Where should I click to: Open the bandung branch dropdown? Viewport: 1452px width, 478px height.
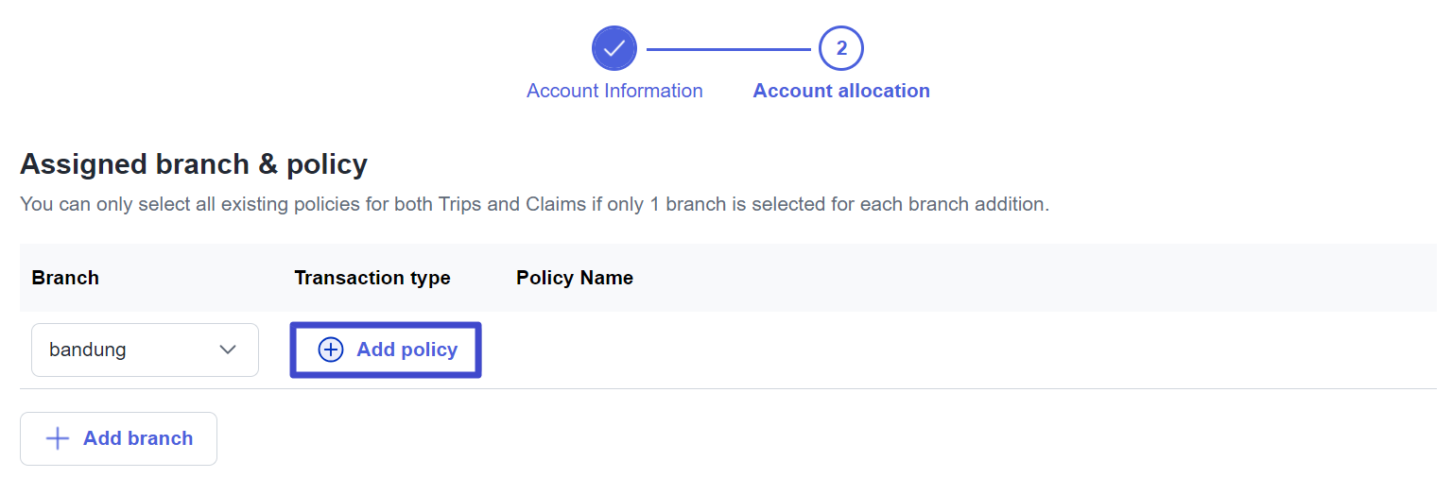[145, 350]
